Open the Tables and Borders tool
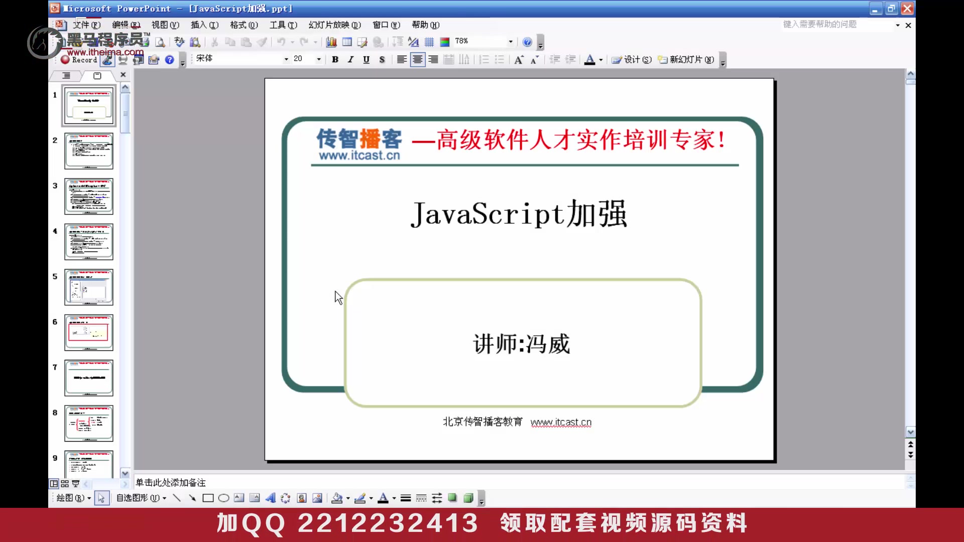The image size is (964, 542). pos(363,42)
